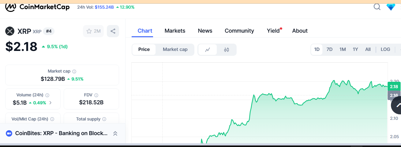Click the XRP coin logo icon
This screenshot has width=401, height=147.
[x=10, y=31]
